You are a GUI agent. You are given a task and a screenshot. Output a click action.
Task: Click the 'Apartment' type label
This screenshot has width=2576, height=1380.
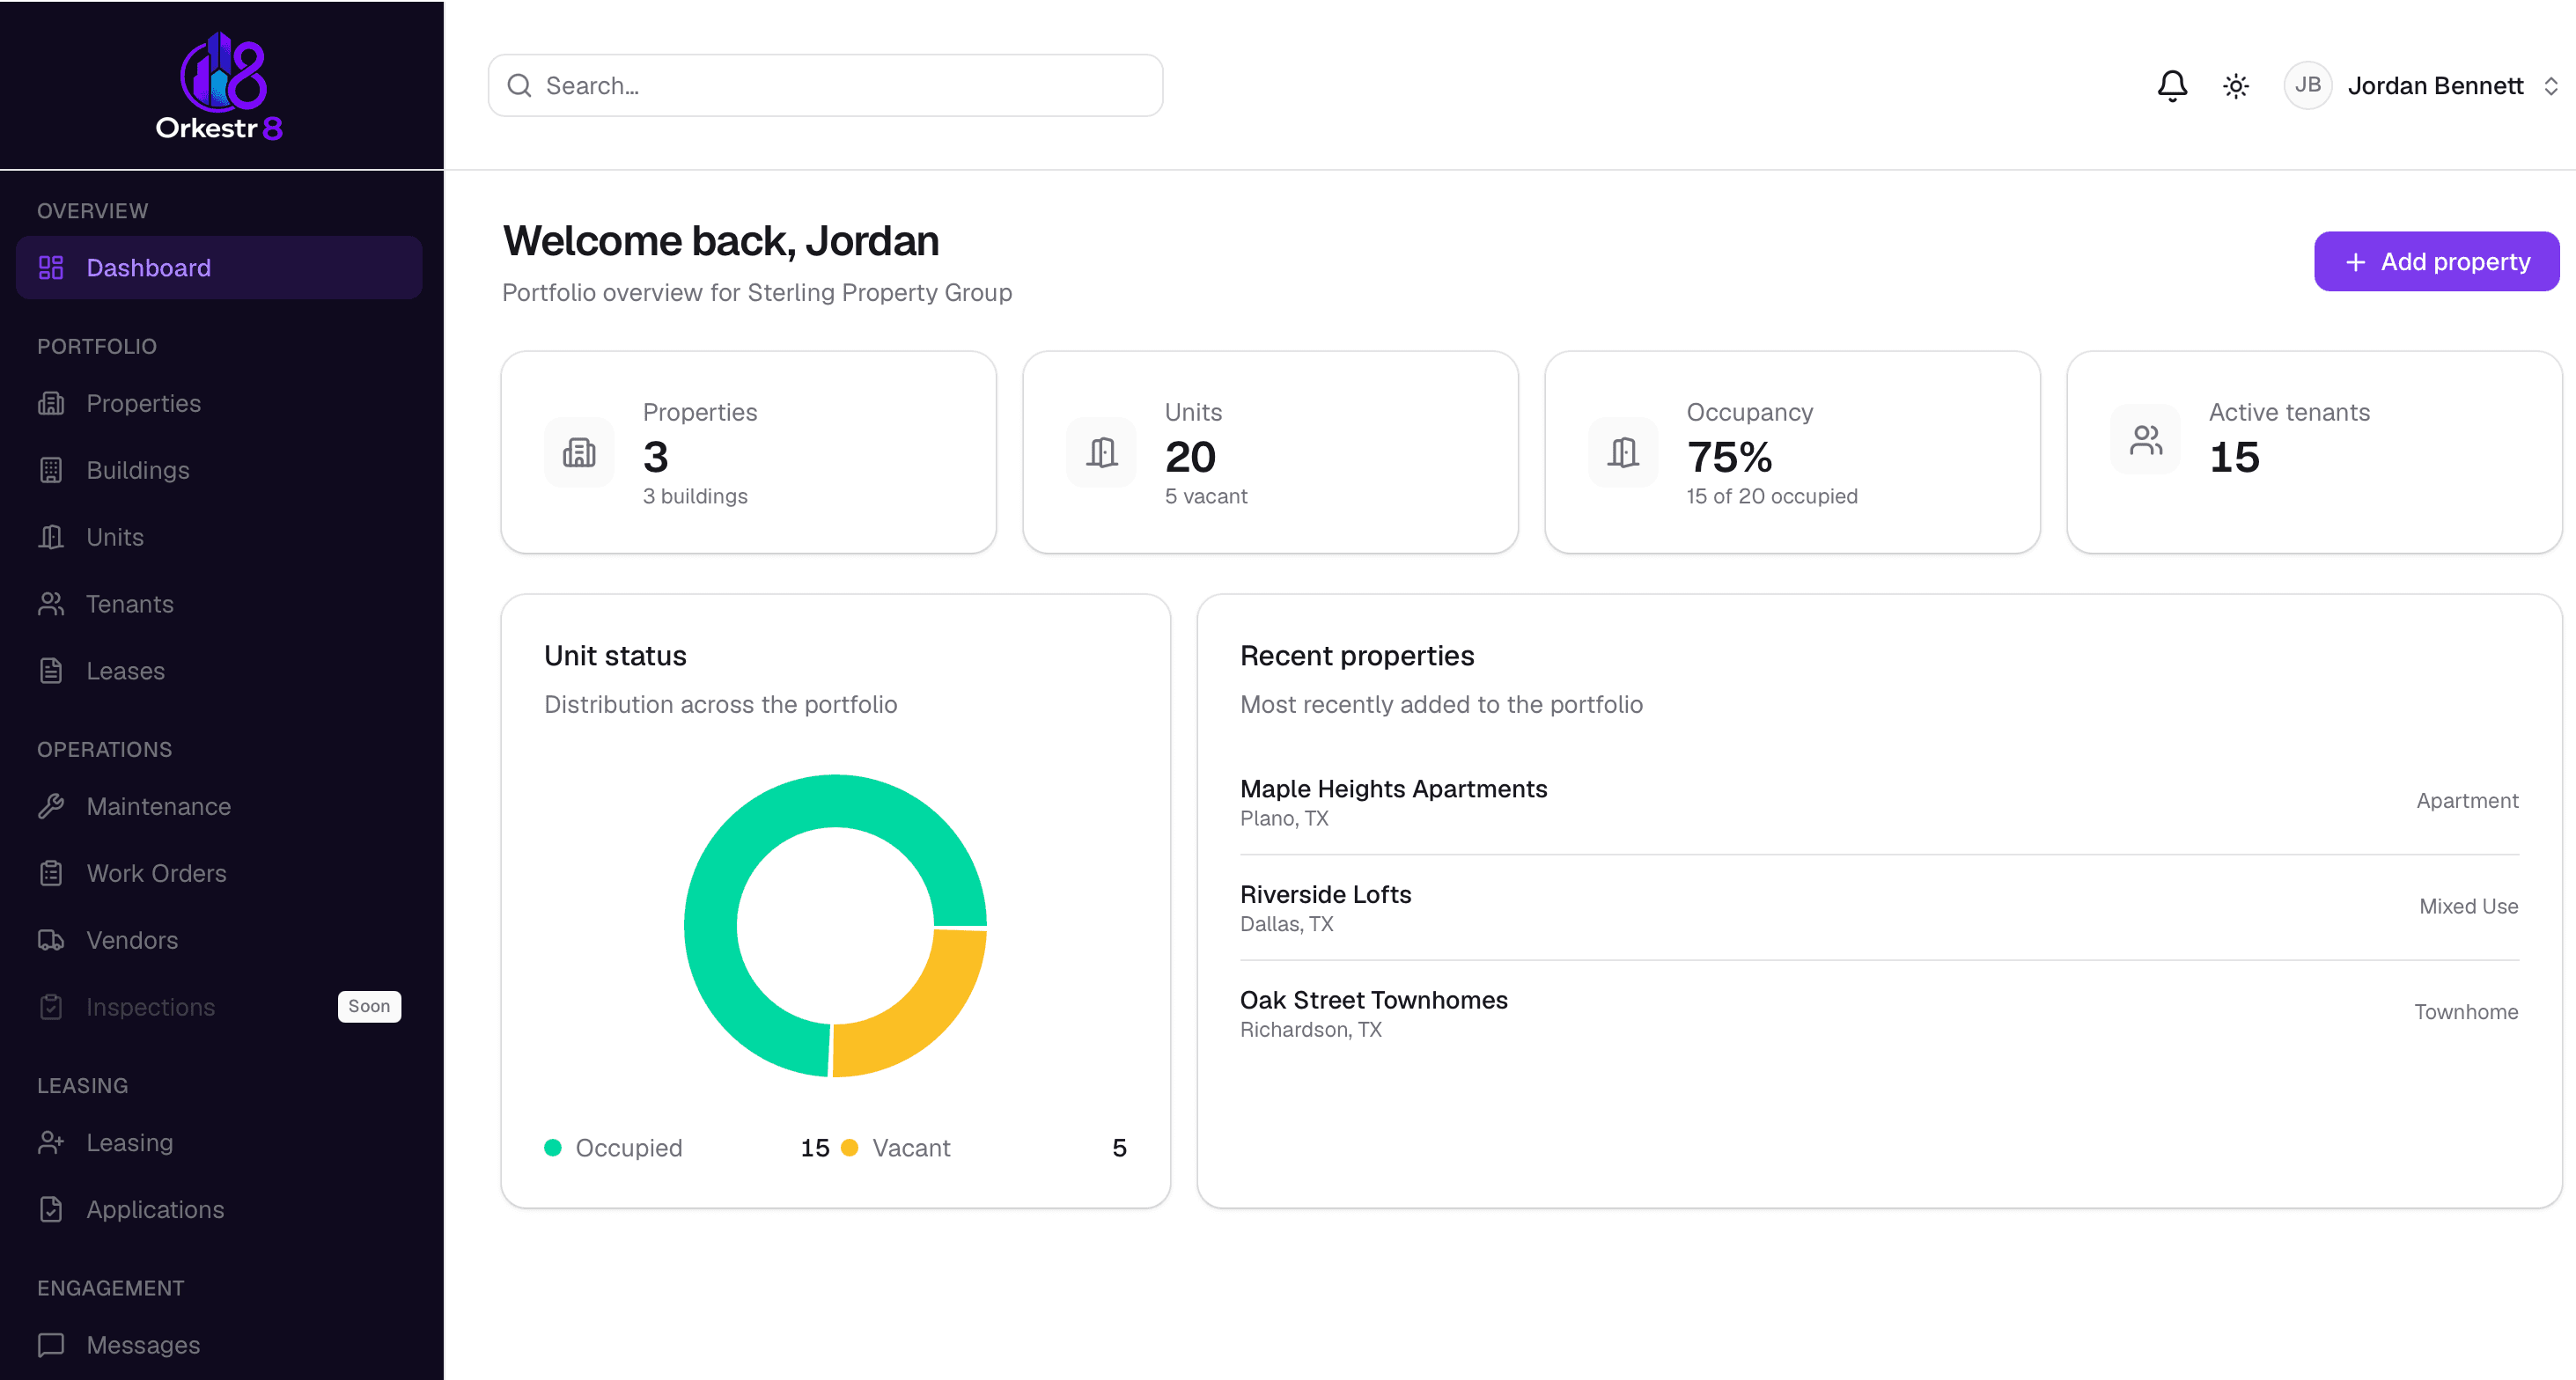click(2467, 801)
